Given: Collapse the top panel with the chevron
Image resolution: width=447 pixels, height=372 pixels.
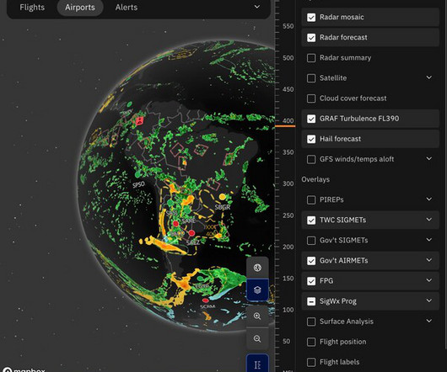Looking at the screenshot, I should coord(257,7).
